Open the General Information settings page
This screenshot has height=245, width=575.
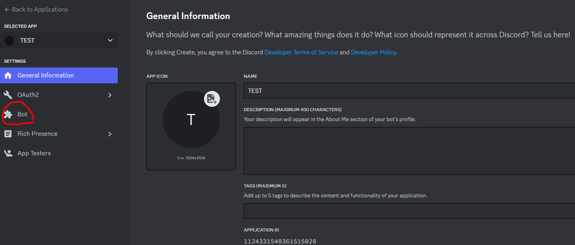[x=59, y=75]
